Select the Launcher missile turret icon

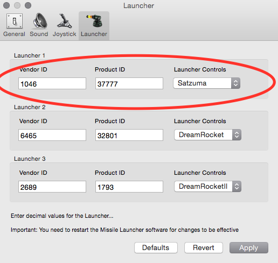click(94, 21)
